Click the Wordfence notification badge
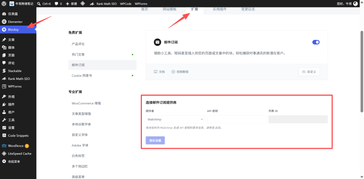 tap(27, 146)
